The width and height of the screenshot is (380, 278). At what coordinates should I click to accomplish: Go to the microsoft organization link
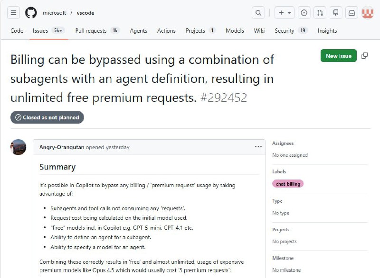(x=54, y=13)
